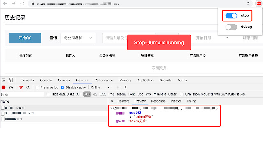
Task: Turn off the stop toggle
Action: [231, 16]
